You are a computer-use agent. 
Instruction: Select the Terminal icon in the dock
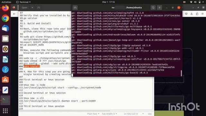point(5,100)
